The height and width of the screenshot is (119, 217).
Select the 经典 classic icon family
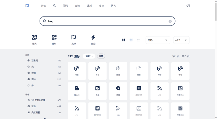tap(34, 40)
